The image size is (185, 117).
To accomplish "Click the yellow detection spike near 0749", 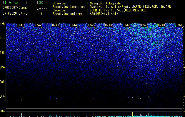I will [165, 116].
